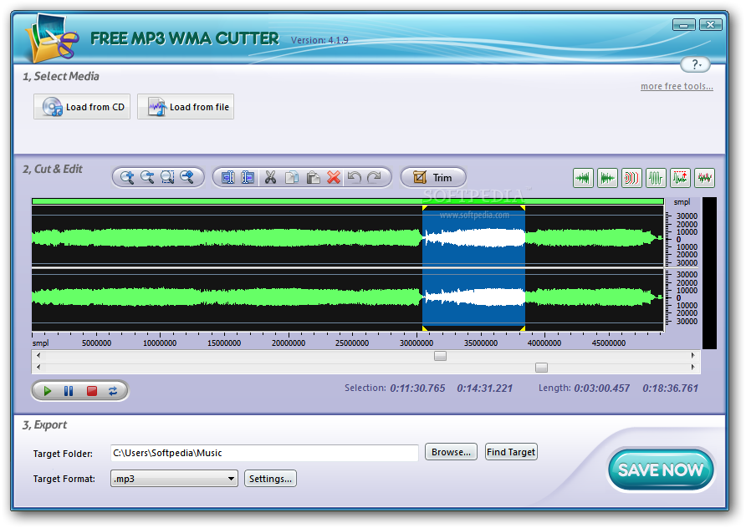This screenshot has height=528, width=746.
Task: Click the pink-green noise waveform effect icon
Action: click(x=704, y=178)
